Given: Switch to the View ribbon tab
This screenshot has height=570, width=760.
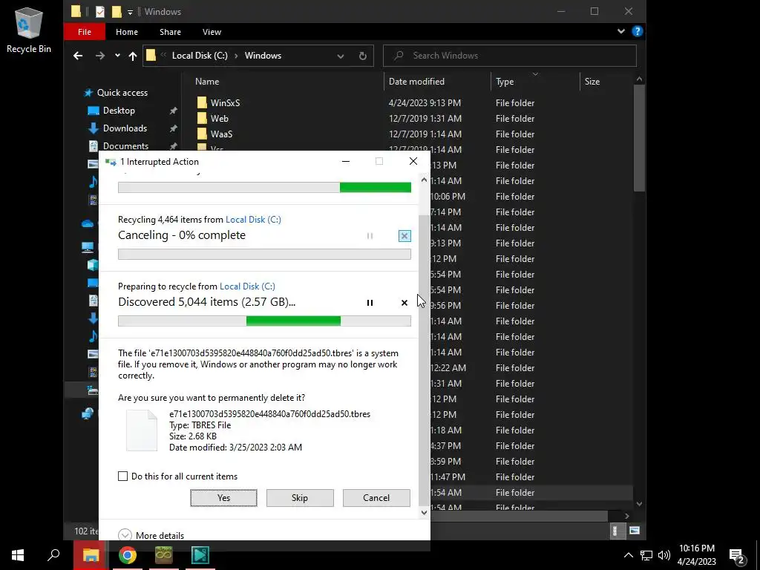Looking at the screenshot, I should point(212,32).
